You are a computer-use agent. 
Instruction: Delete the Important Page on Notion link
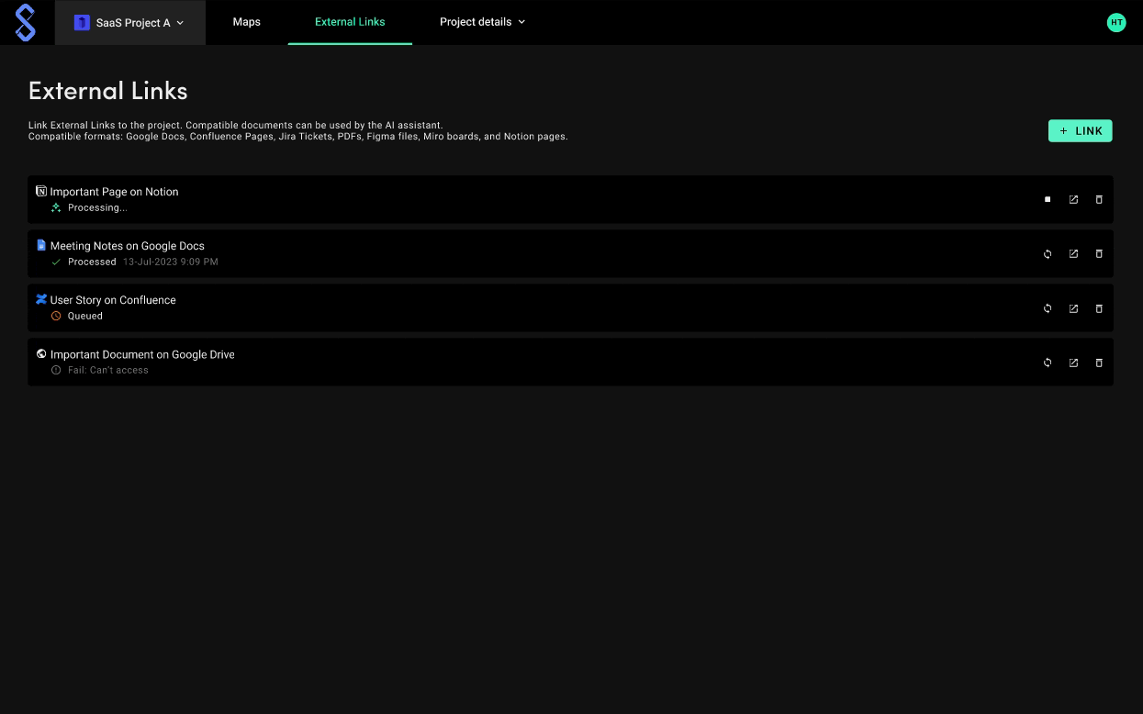pyautogui.click(x=1099, y=200)
